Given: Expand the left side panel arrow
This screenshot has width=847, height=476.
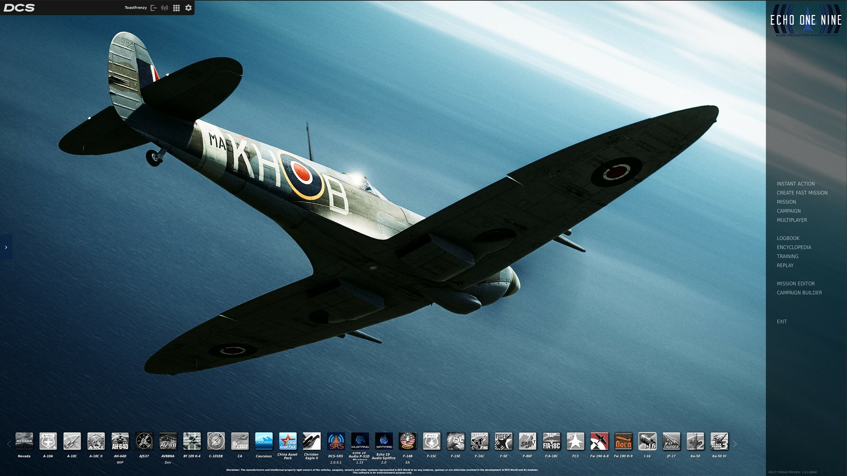Looking at the screenshot, I should coord(6,247).
